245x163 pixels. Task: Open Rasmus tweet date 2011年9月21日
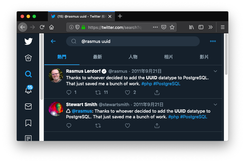[146, 71]
